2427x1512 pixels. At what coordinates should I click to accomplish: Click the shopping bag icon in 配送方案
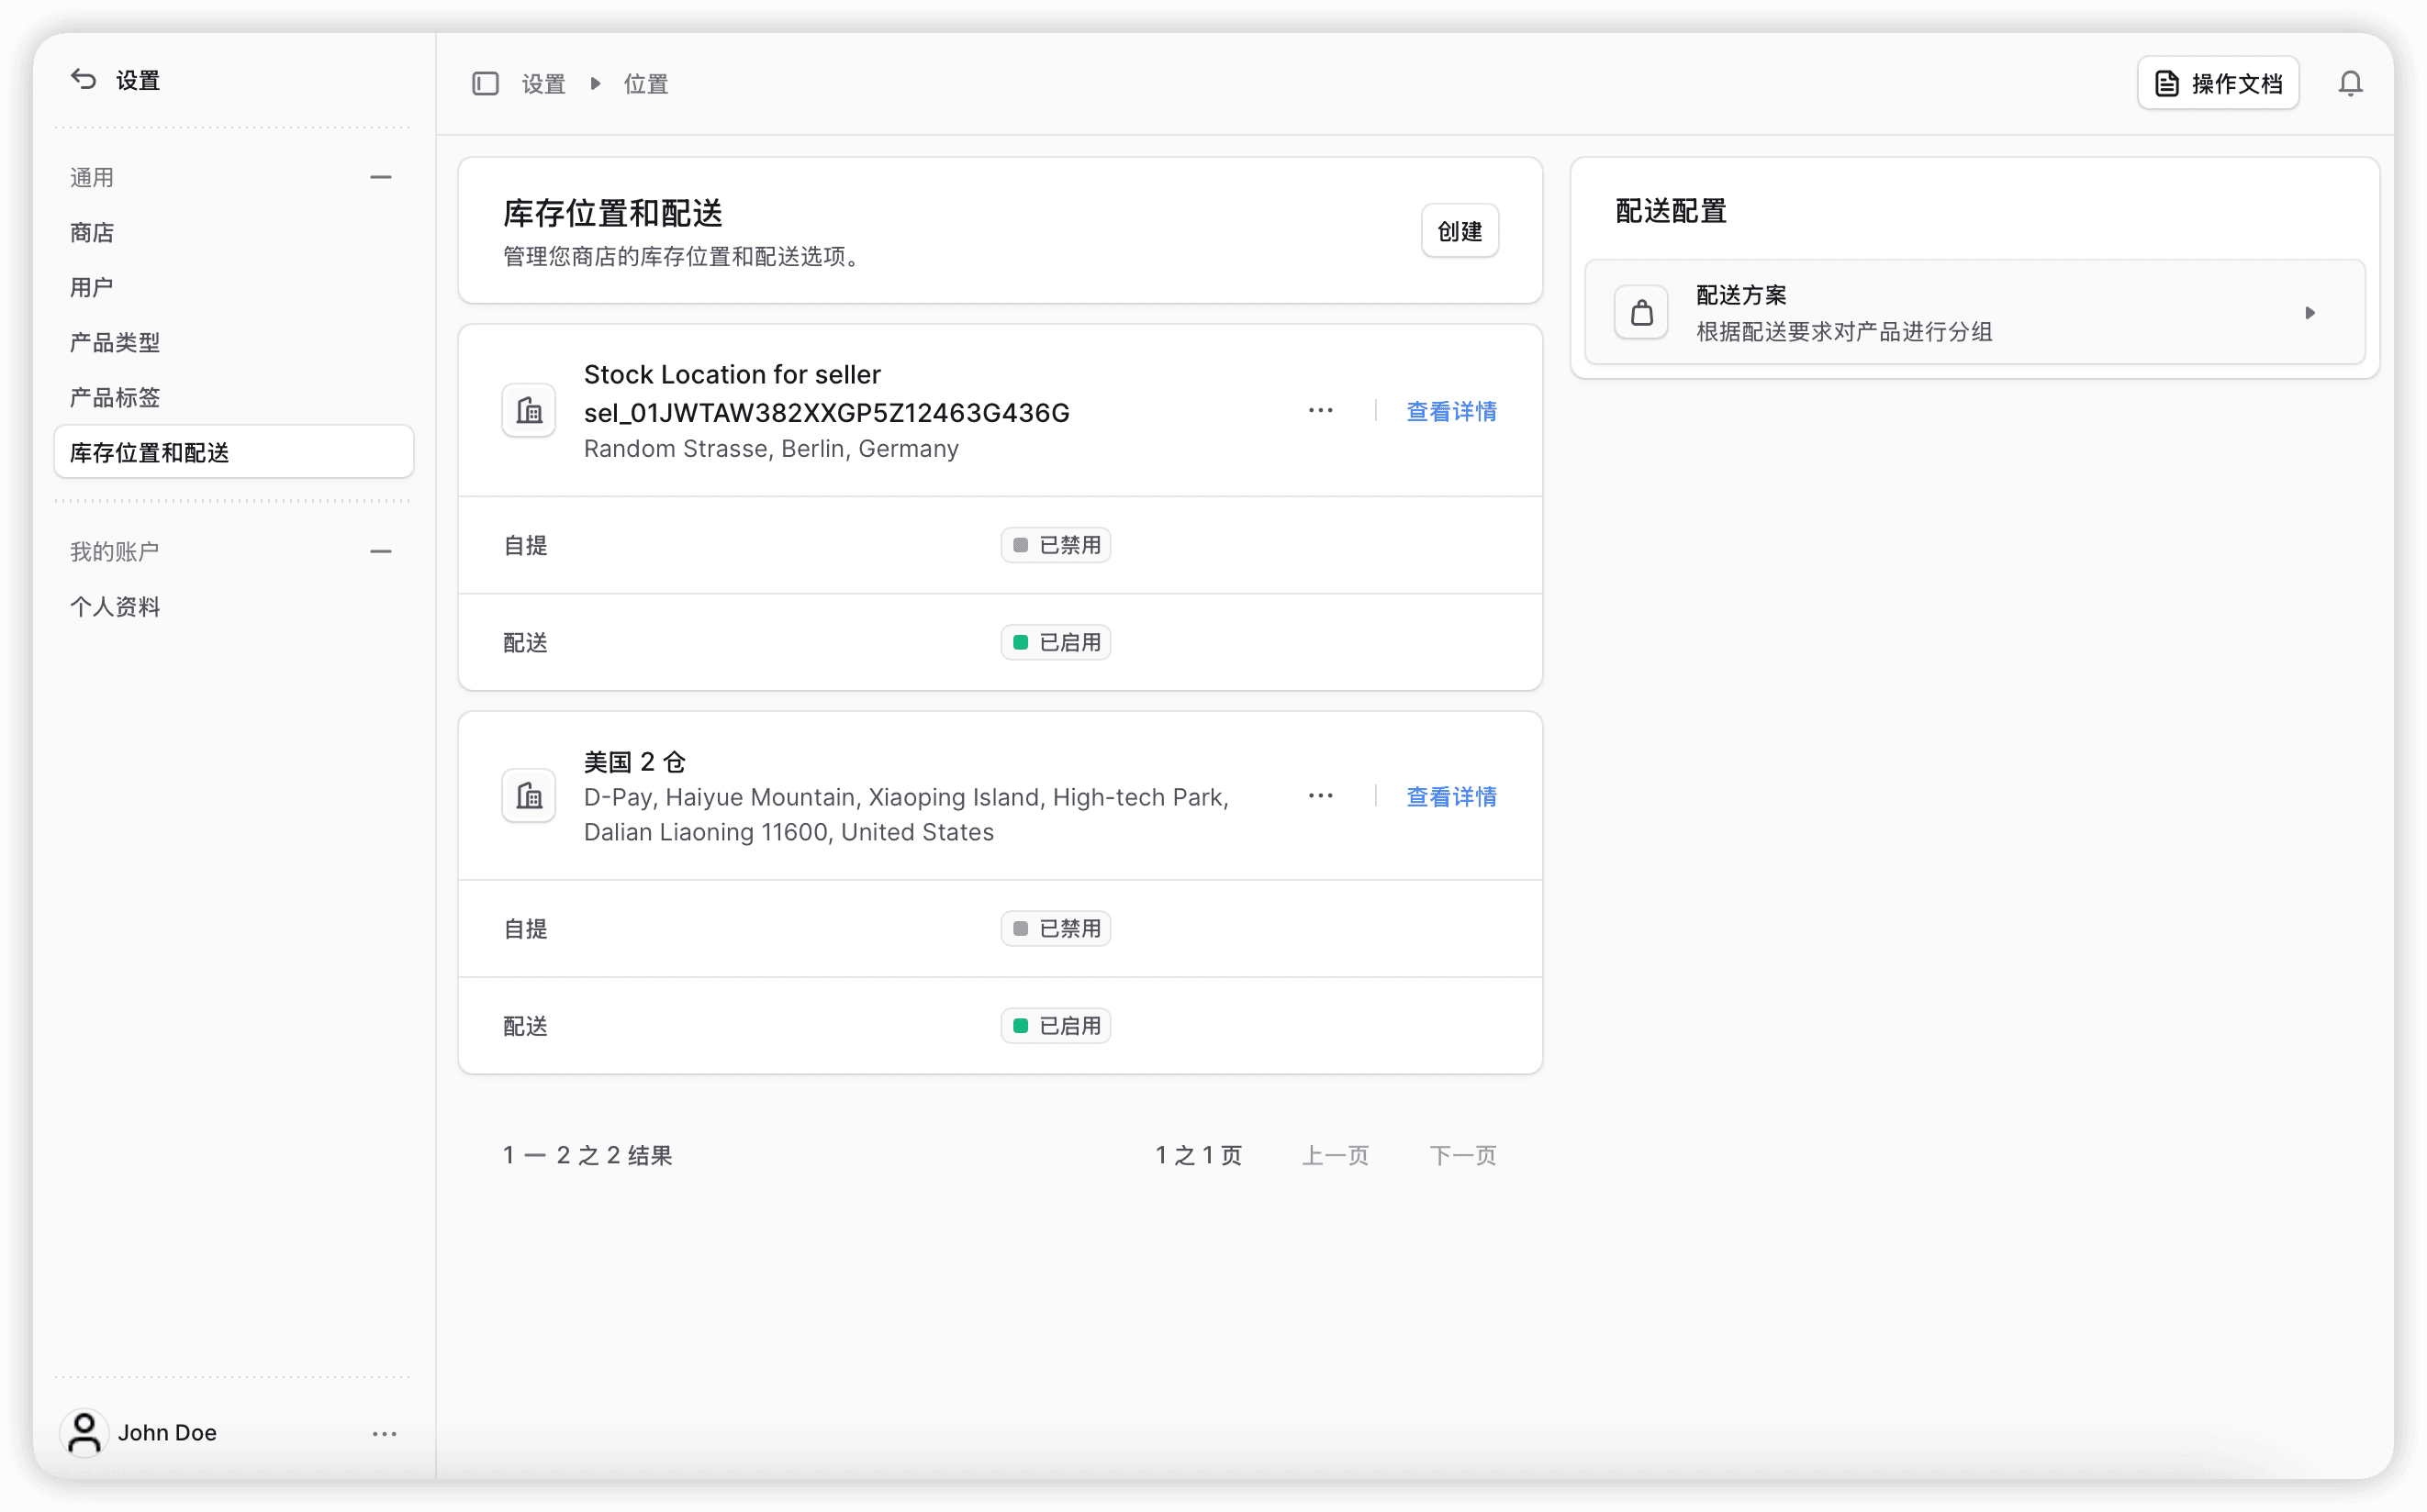[x=1640, y=313]
